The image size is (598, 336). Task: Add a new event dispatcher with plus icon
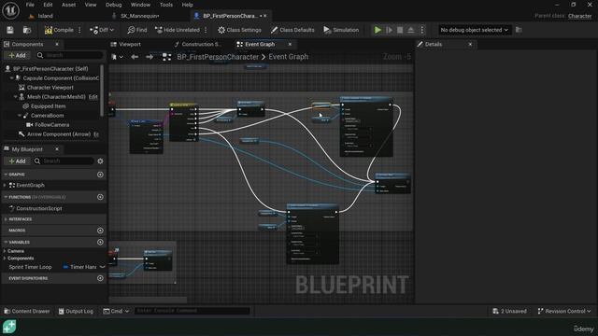pyautogui.click(x=100, y=278)
